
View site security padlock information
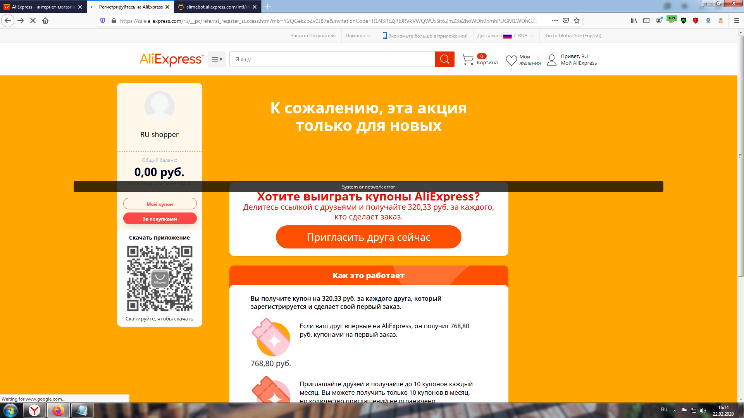(114, 21)
